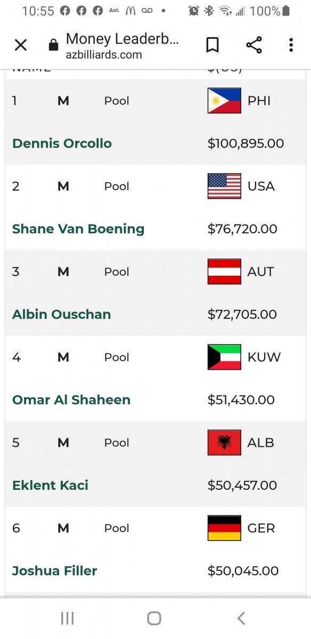Tap the Austria flag icon

click(224, 272)
